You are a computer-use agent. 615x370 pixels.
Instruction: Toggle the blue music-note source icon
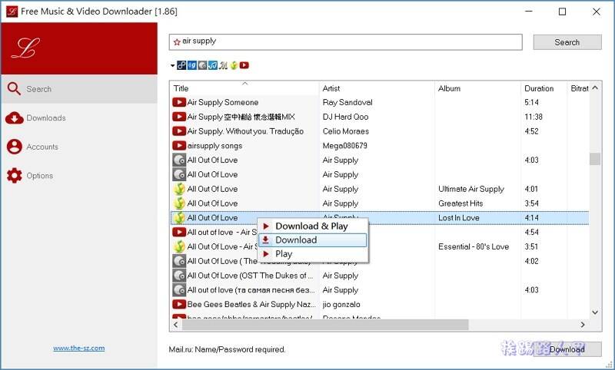point(213,65)
